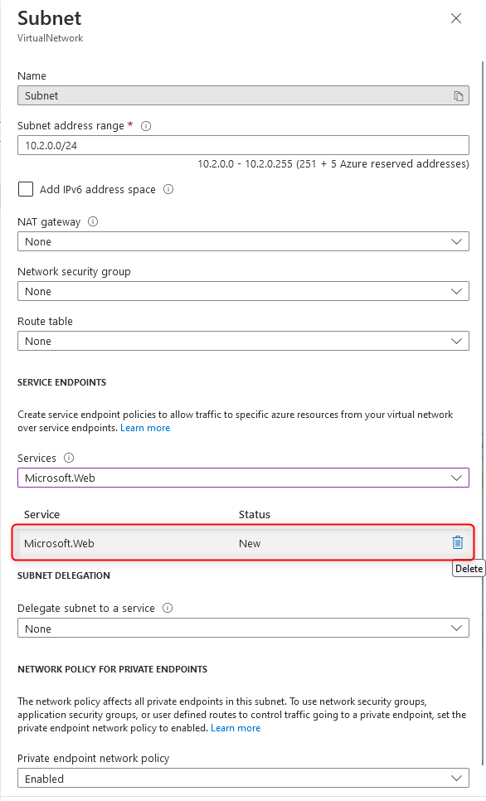Open the Network security group dropdown
This screenshot has width=486, height=801.
point(243,291)
